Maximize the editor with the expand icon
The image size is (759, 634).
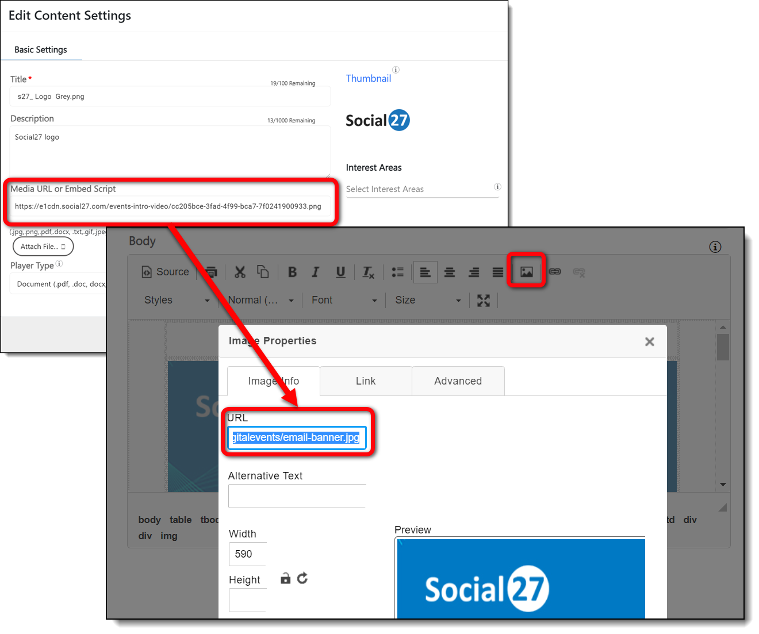pyautogui.click(x=484, y=300)
